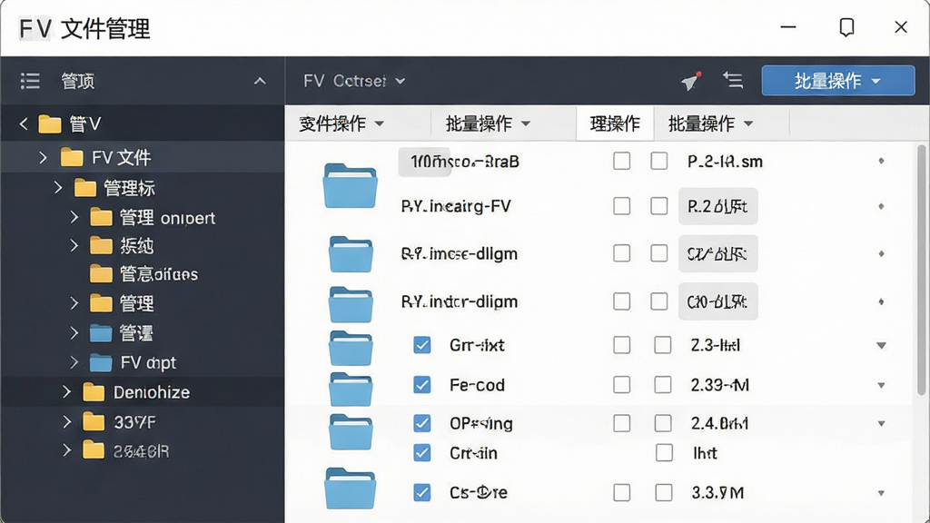The image size is (930, 523).
Task: Open dropdown arrow on 3.3.УМ row
Action: [881, 493]
